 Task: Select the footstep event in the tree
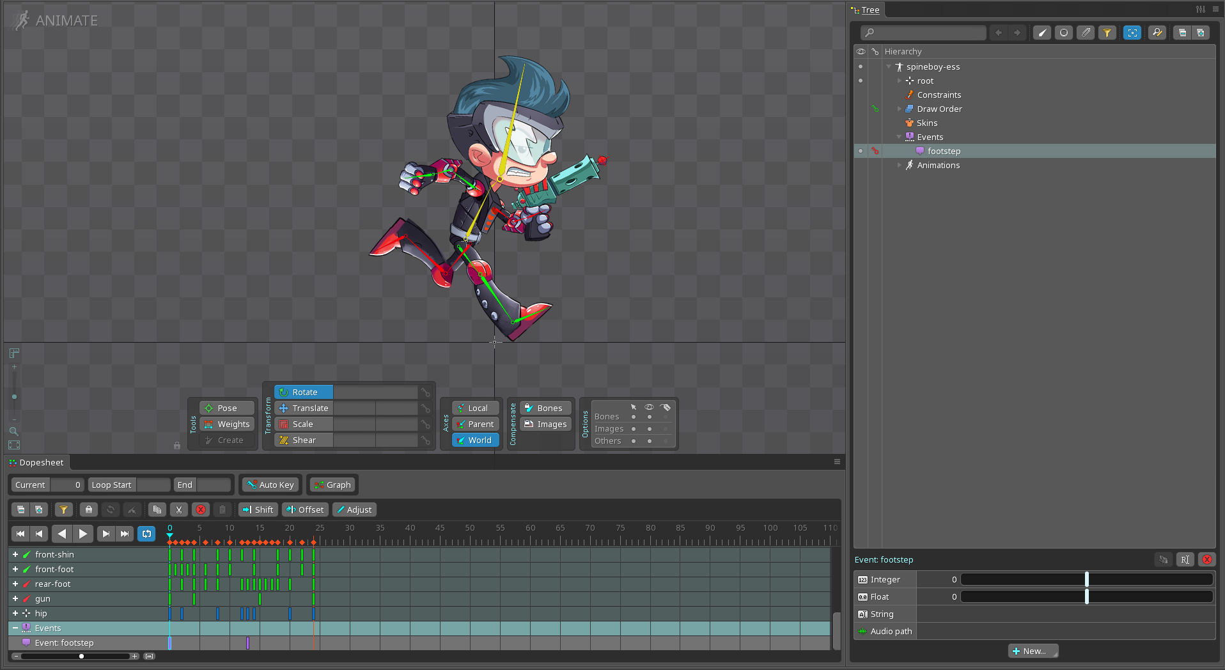(944, 151)
